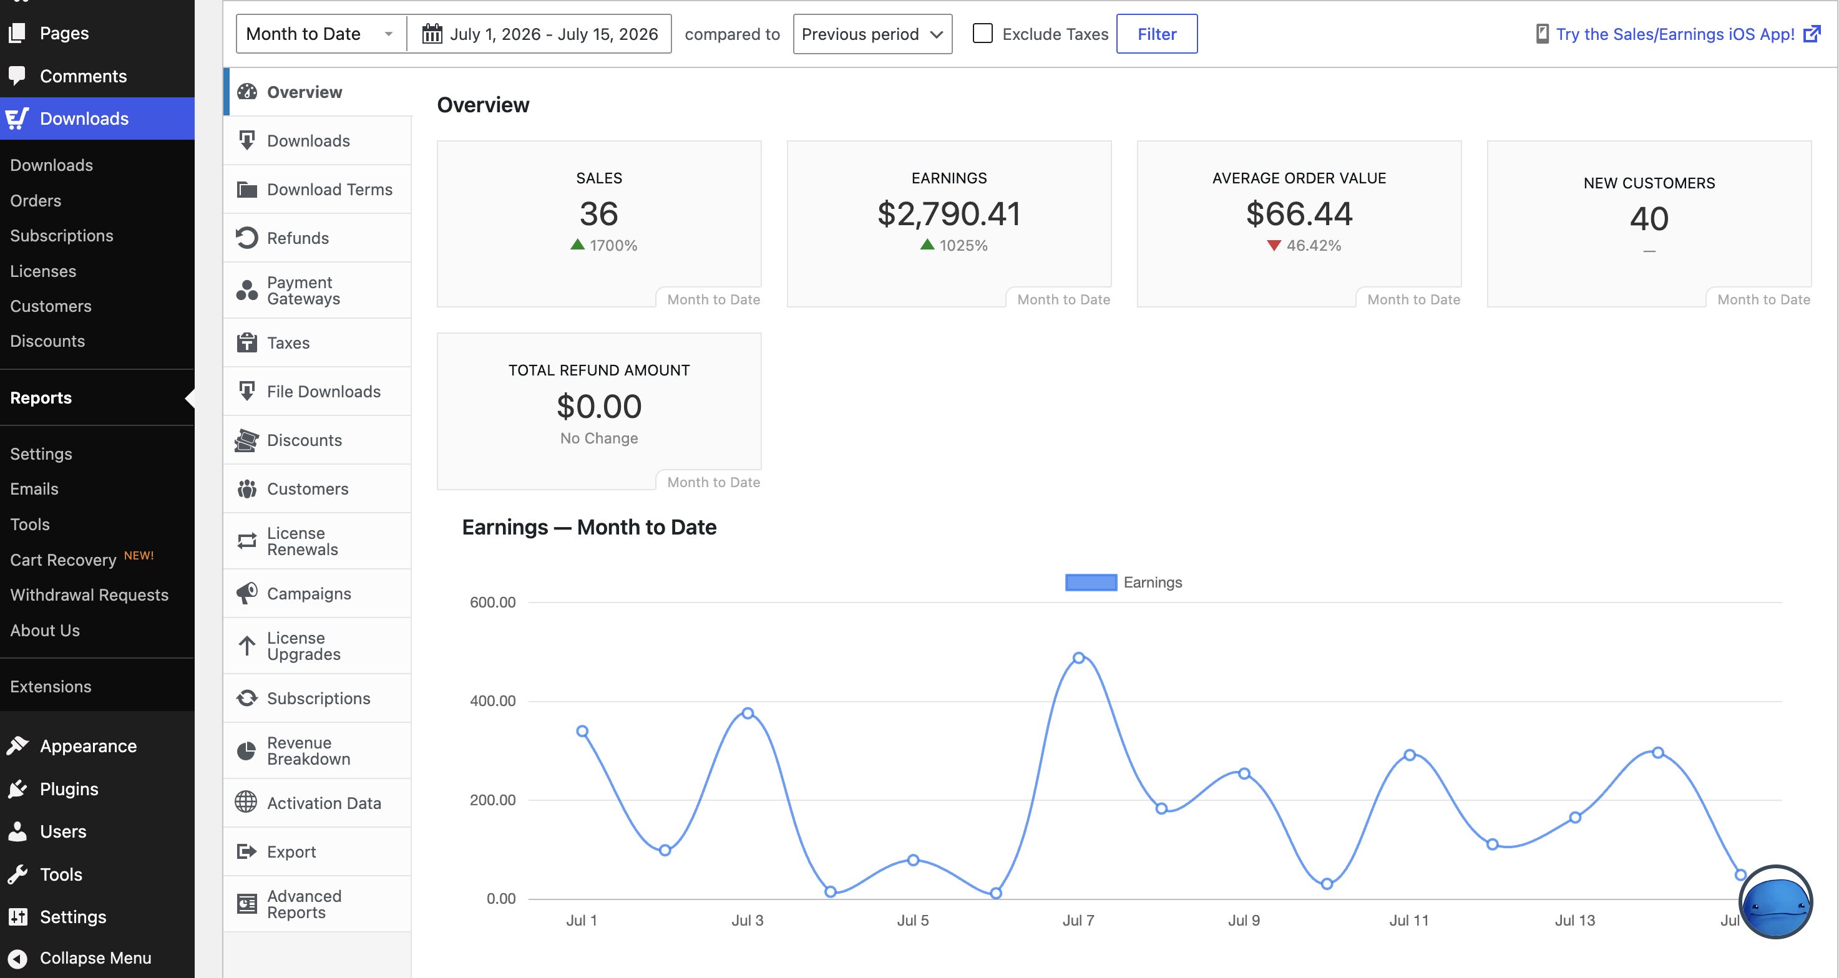The width and height of the screenshot is (1839, 978).
Task: Click the Payment Gateways icon
Action: point(246,290)
